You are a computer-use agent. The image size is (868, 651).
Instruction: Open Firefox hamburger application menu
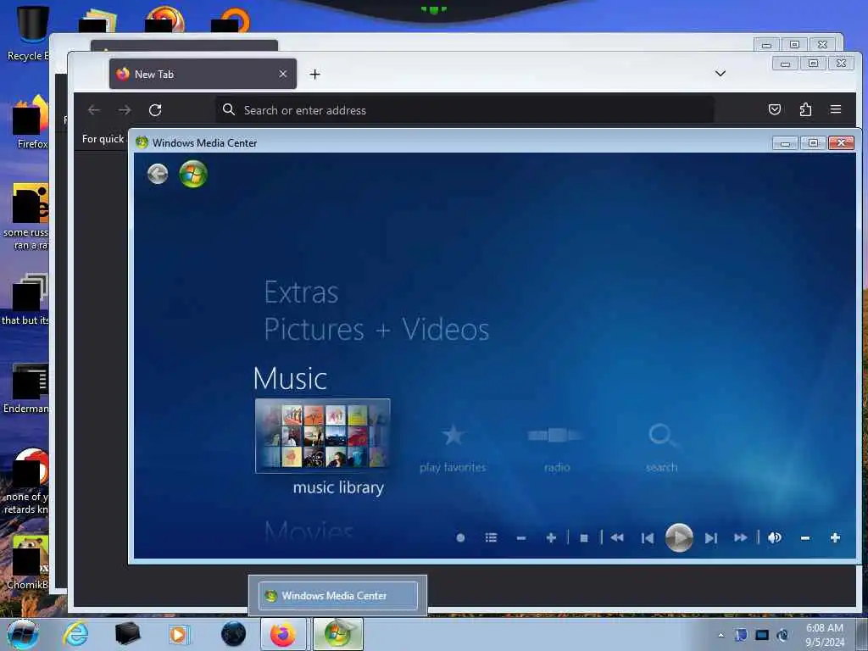836,109
